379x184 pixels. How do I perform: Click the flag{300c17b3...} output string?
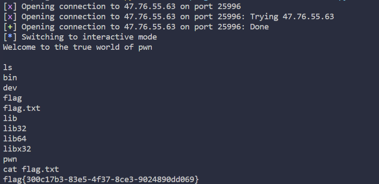click(x=101, y=180)
